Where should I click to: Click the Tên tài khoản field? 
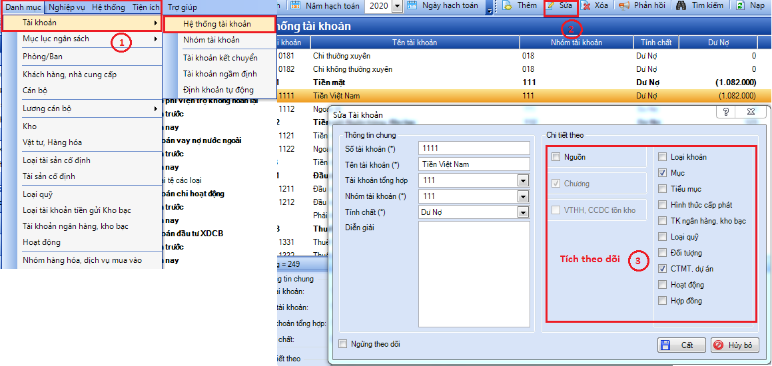pyautogui.click(x=474, y=164)
